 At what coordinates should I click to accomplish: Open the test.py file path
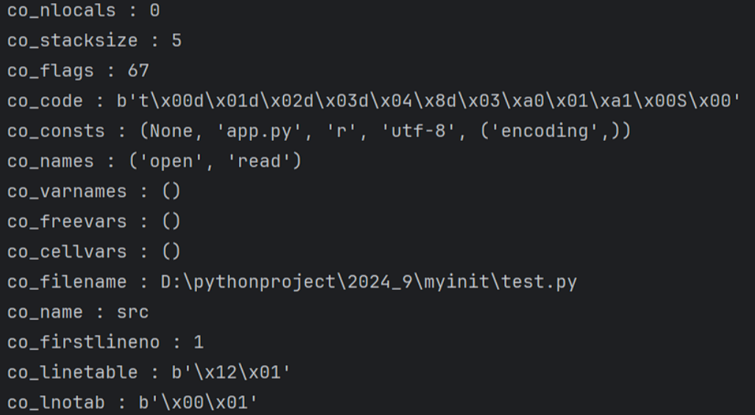point(368,282)
